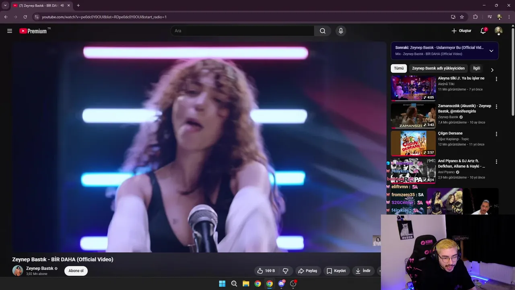Screen dimensions: 515x290
Task: Open the YouTube account avatar menu
Action: click(x=498, y=31)
